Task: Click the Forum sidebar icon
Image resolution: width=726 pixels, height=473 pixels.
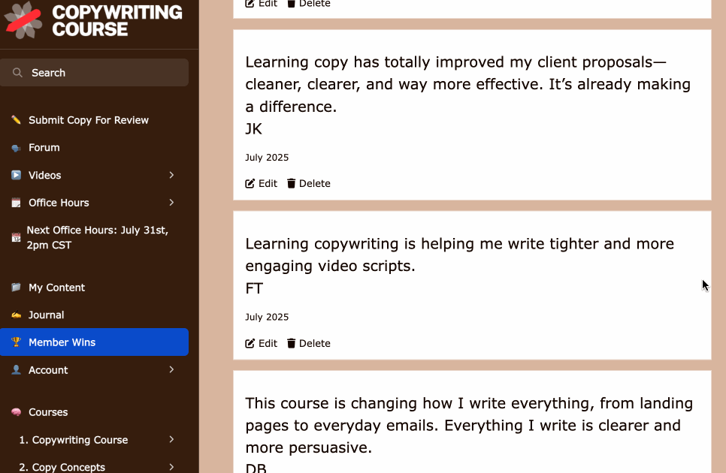Action: [x=16, y=148]
